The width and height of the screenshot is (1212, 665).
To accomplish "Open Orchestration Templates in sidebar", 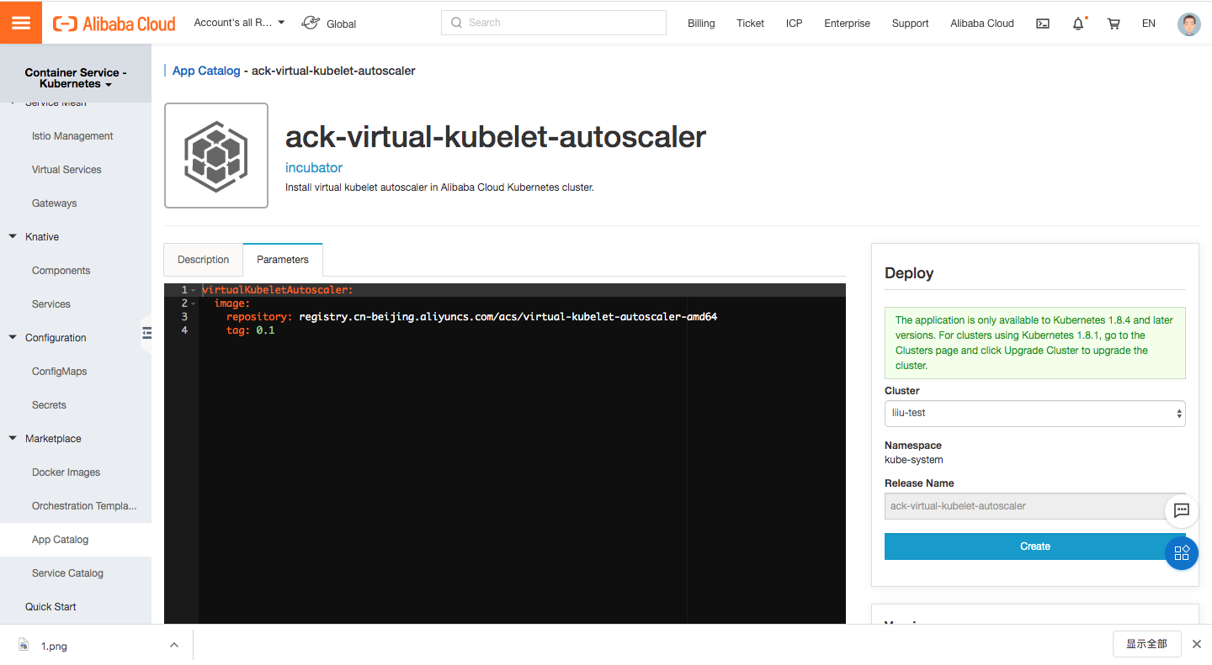I will click(84, 506).
